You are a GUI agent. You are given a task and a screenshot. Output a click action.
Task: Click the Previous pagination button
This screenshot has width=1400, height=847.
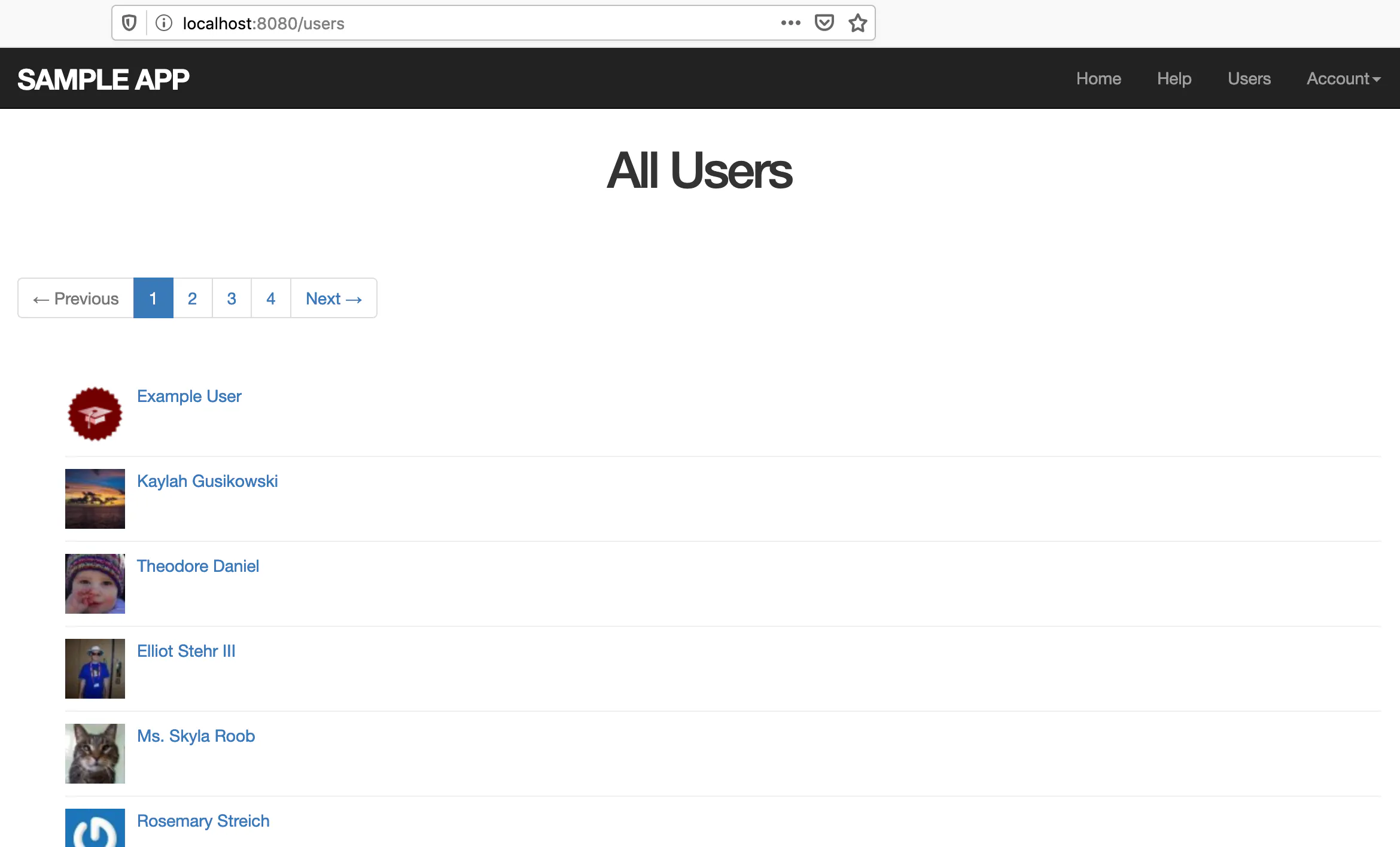coord(76,298)
